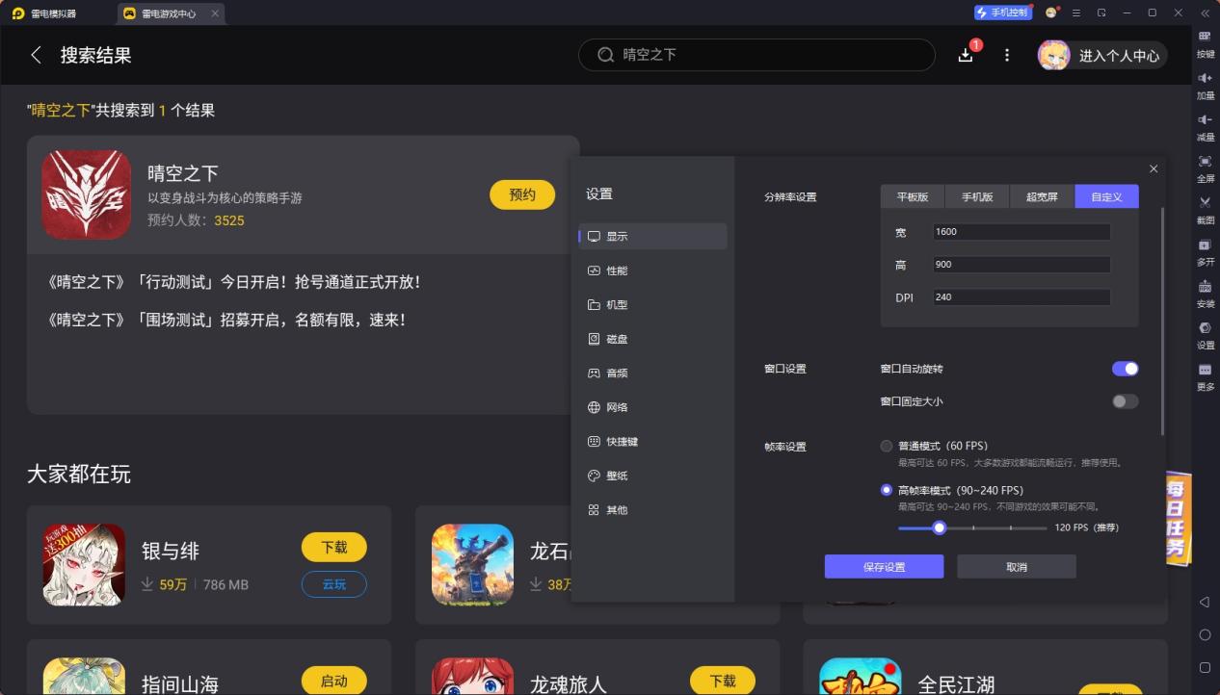Select the 快捷键 settings category

652,441
